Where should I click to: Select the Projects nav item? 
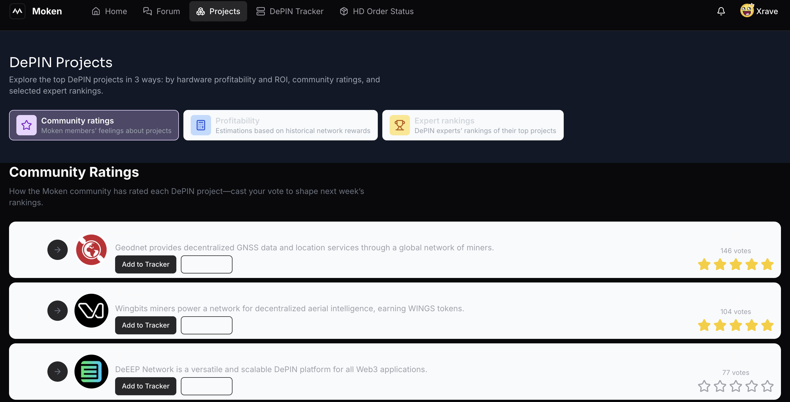(x=218, y=11)
